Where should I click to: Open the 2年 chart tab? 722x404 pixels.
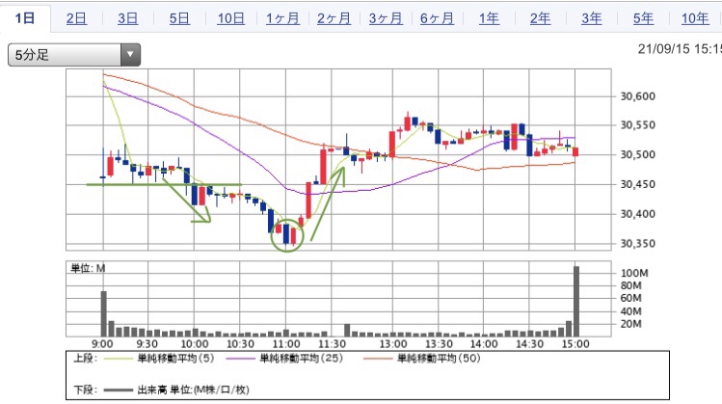pyautogui.click(x=541, y=18)
